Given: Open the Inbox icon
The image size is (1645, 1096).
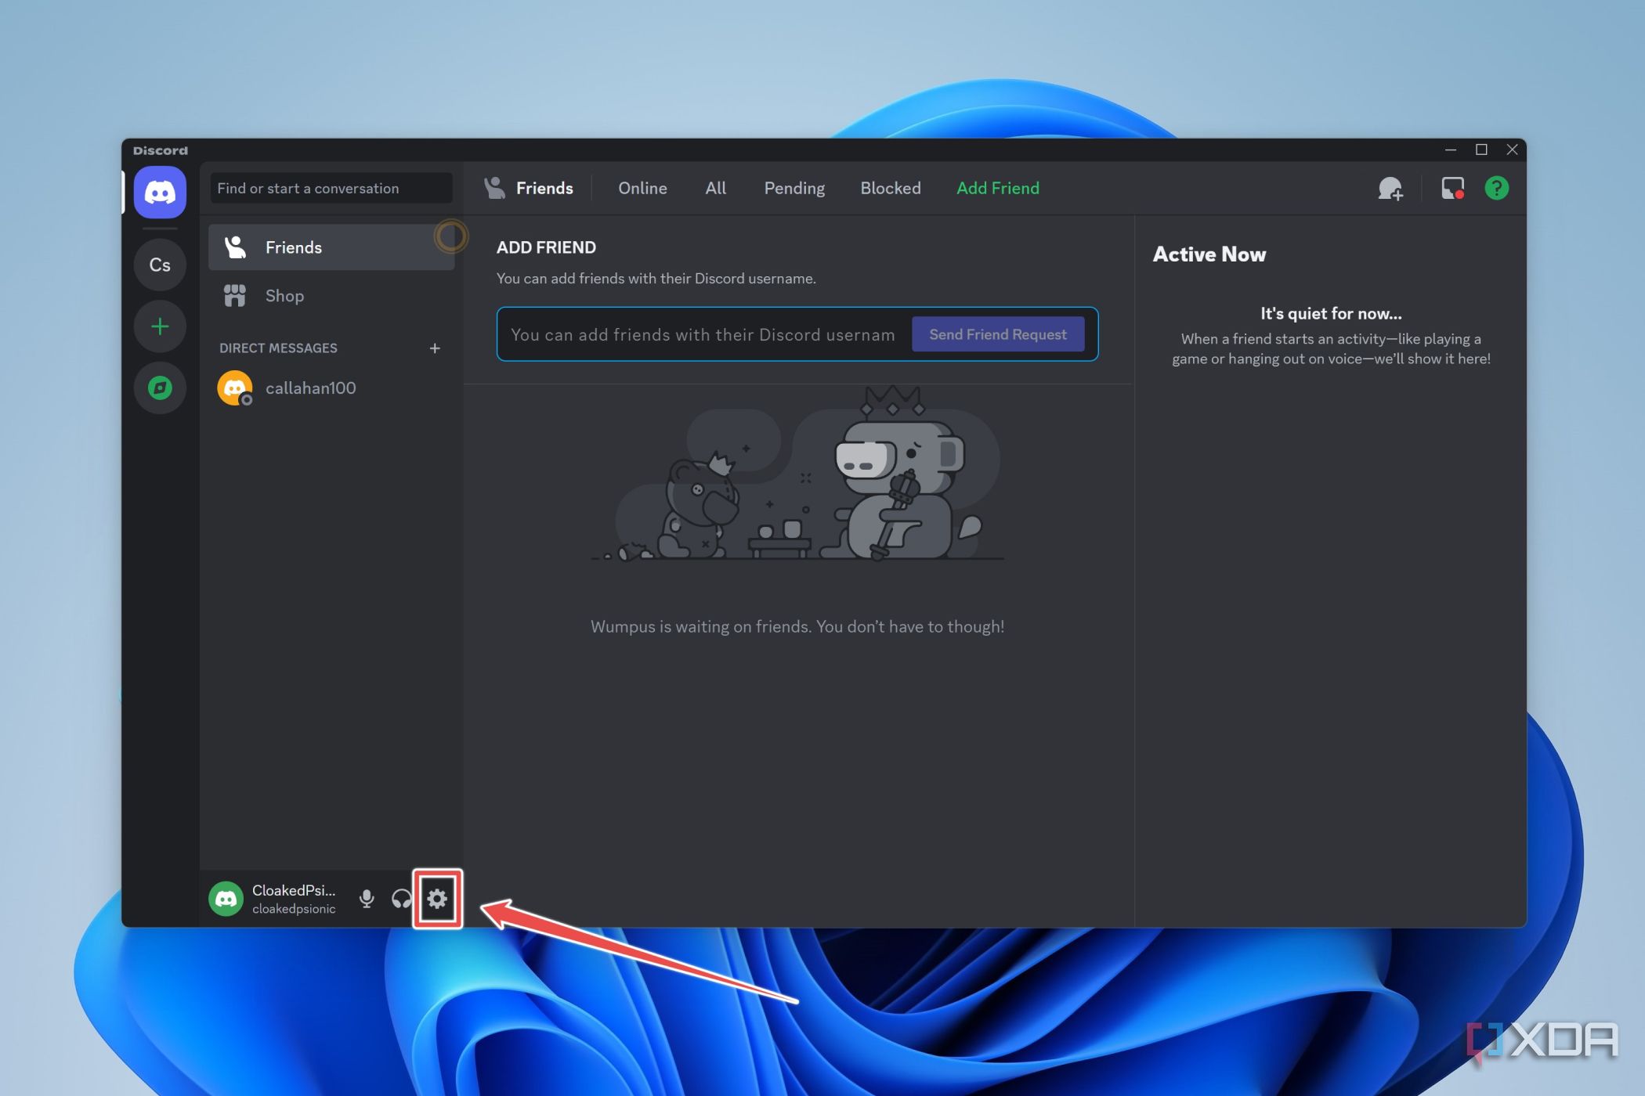Looking at the screenshot, I should pos(1452,189).
